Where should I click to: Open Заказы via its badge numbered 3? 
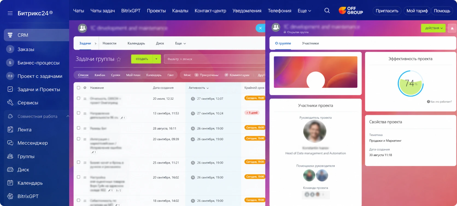[10, 49]
